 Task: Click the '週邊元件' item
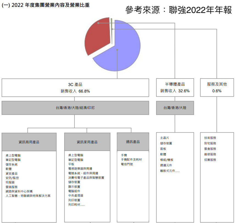[166, 165]
